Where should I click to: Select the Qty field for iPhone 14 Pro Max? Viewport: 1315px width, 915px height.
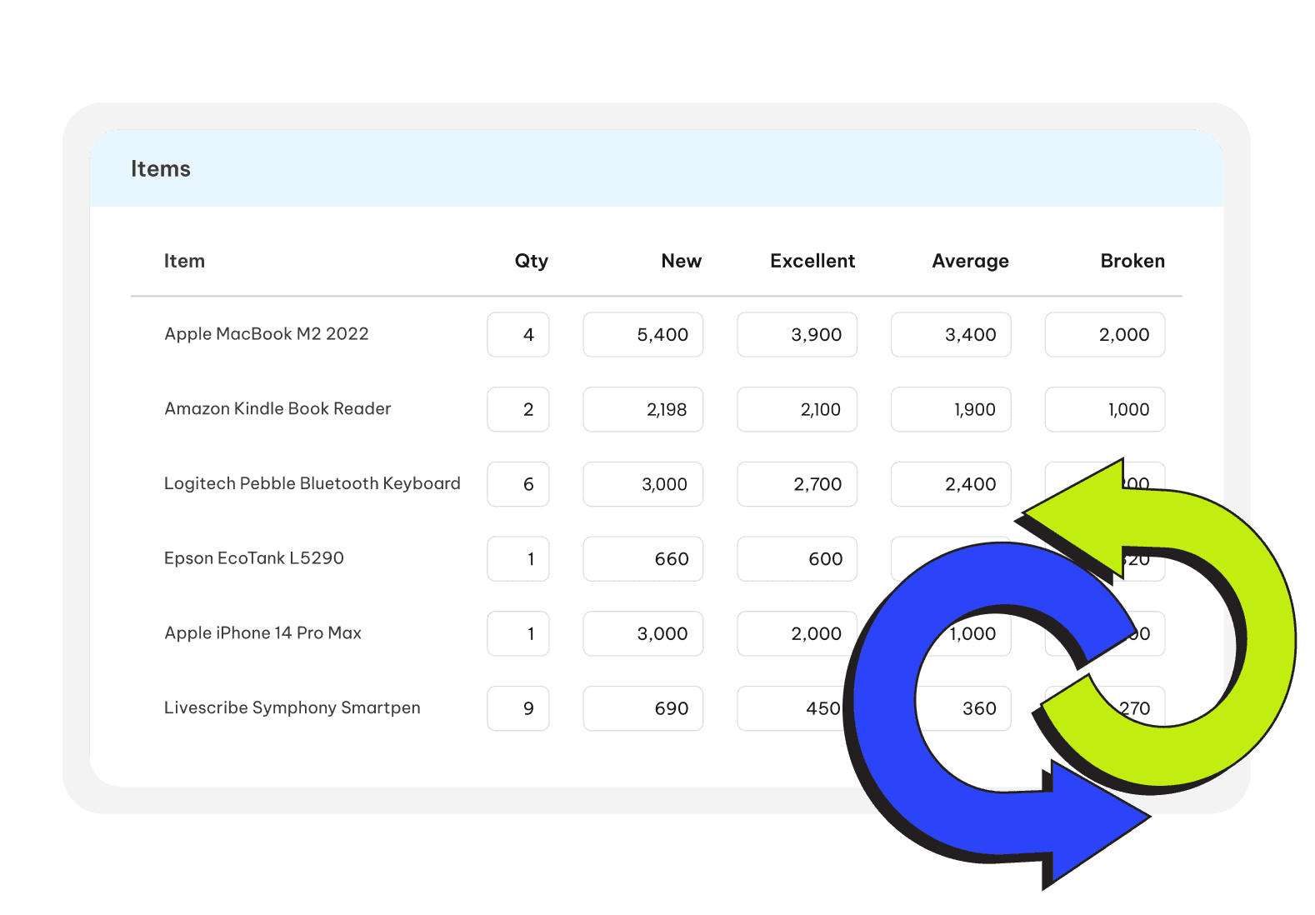tap(518, 633)
